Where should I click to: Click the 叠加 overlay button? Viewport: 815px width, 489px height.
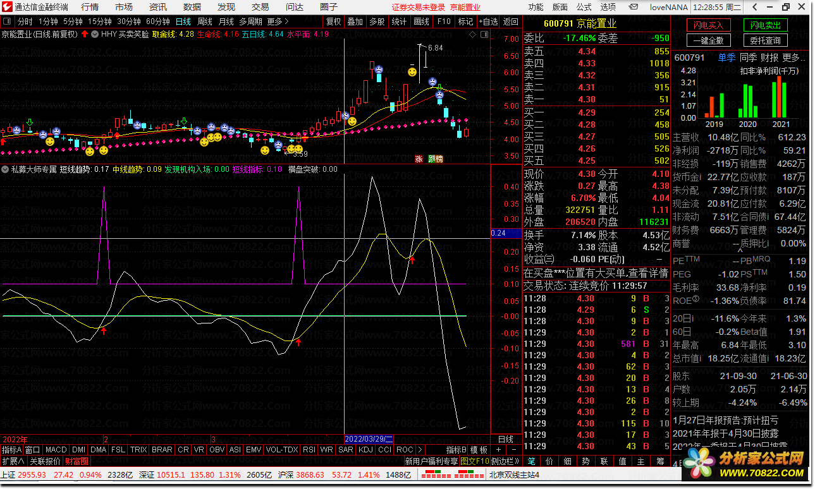pos(355,21)
